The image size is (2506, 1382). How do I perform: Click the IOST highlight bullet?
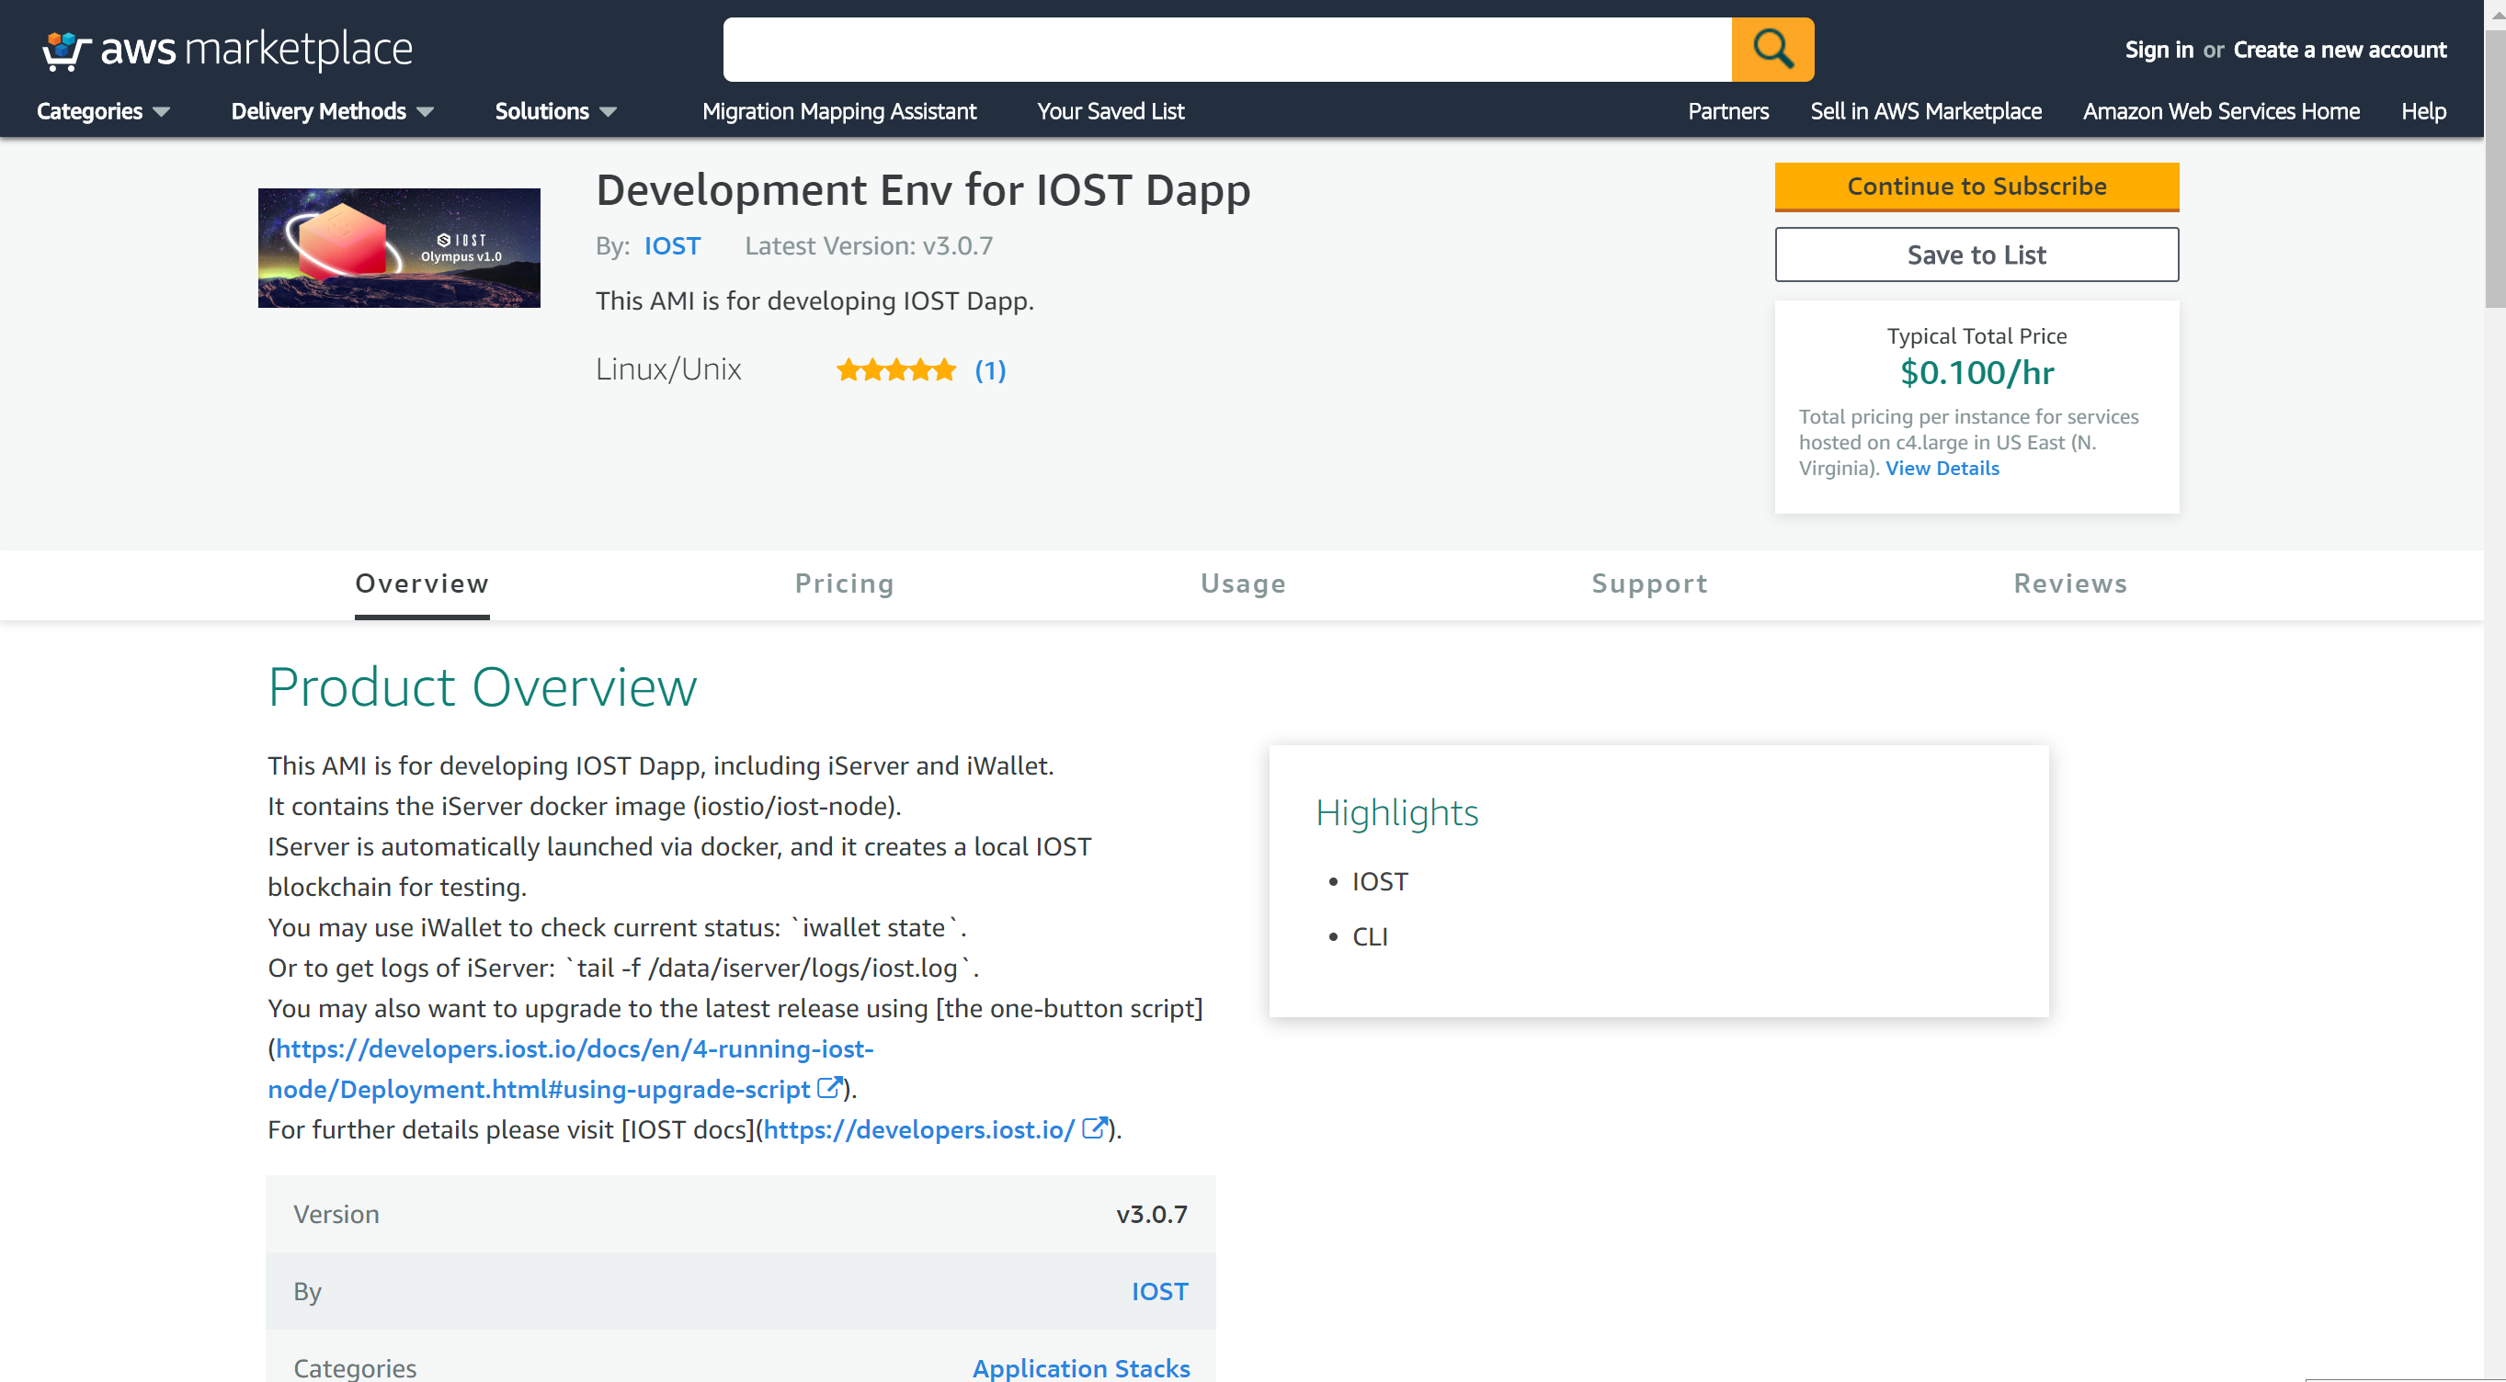[1380, 881]
